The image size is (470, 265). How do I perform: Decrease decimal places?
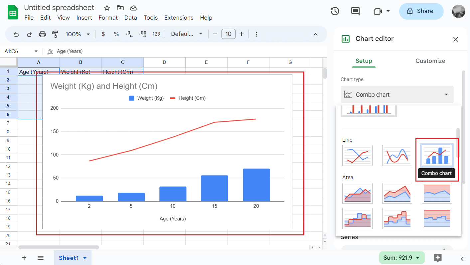130,34
